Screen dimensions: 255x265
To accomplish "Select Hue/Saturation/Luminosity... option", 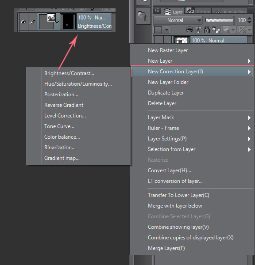I will tap(78, 84).
